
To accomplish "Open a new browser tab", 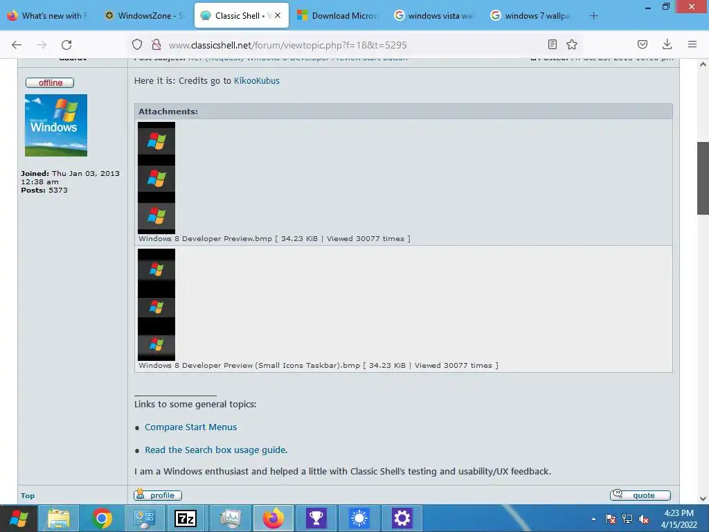I will (x=593, y=16).
